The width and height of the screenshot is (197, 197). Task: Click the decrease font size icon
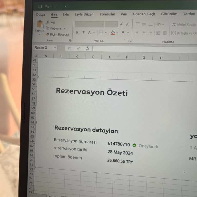pos(127,24)
